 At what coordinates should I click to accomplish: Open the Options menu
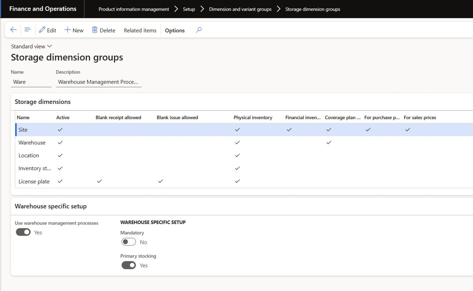click(175, 30)
